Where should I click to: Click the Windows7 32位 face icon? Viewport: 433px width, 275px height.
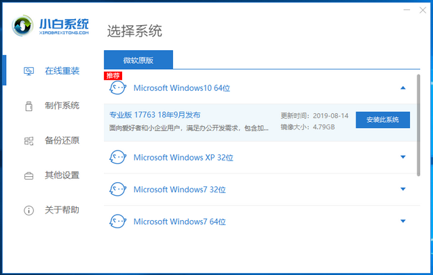point(118,189)
